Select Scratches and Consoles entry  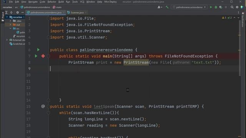pos(17,44)
